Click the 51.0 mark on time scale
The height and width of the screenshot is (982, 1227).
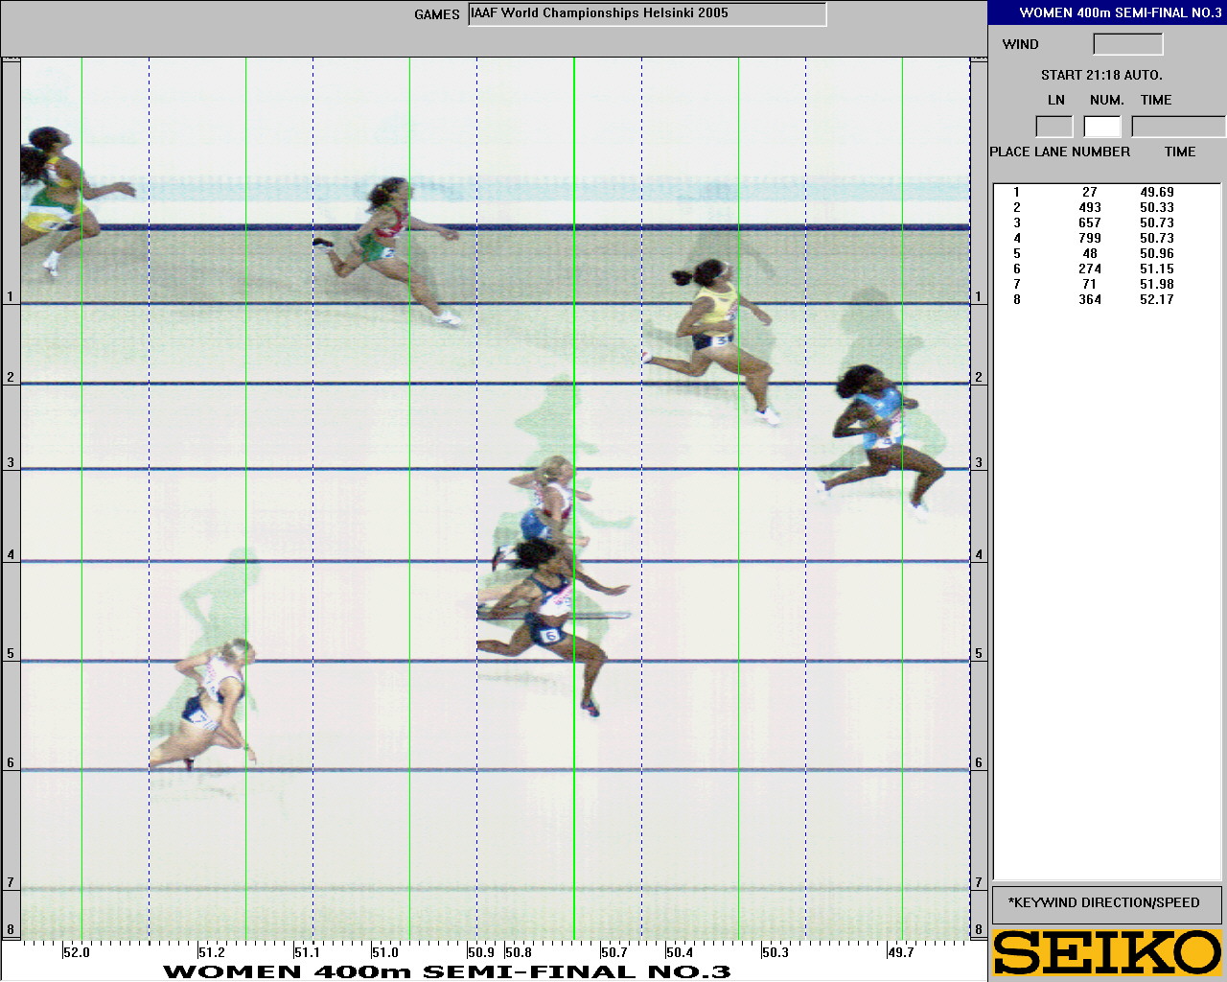(384, 952)
